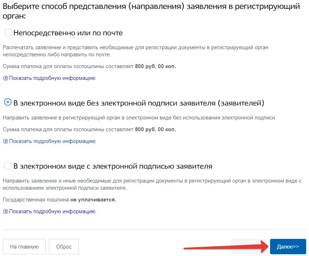Select radio 'В электронном виде без электронной подписи'
The image size is (309, 256).
point(8,103)
